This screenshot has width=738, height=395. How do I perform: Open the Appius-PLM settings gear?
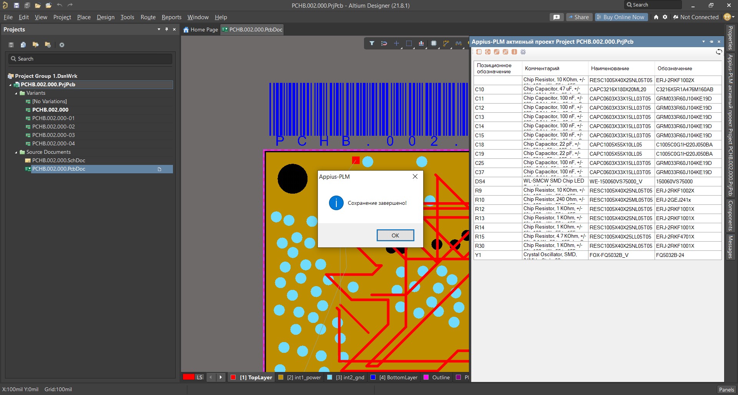(523, 52)
